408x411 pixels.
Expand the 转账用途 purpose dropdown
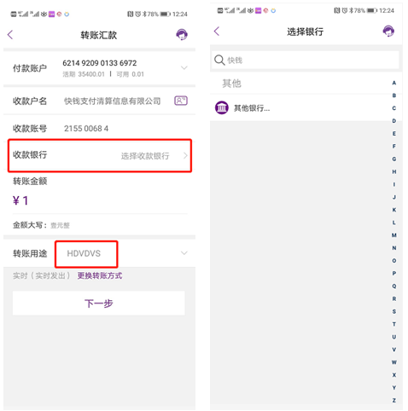coord(184,253)
